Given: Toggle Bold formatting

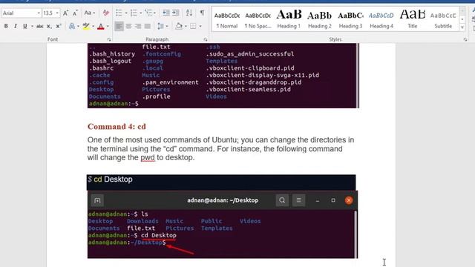Looking at the screenshot, I should click(x=6, y=27).
